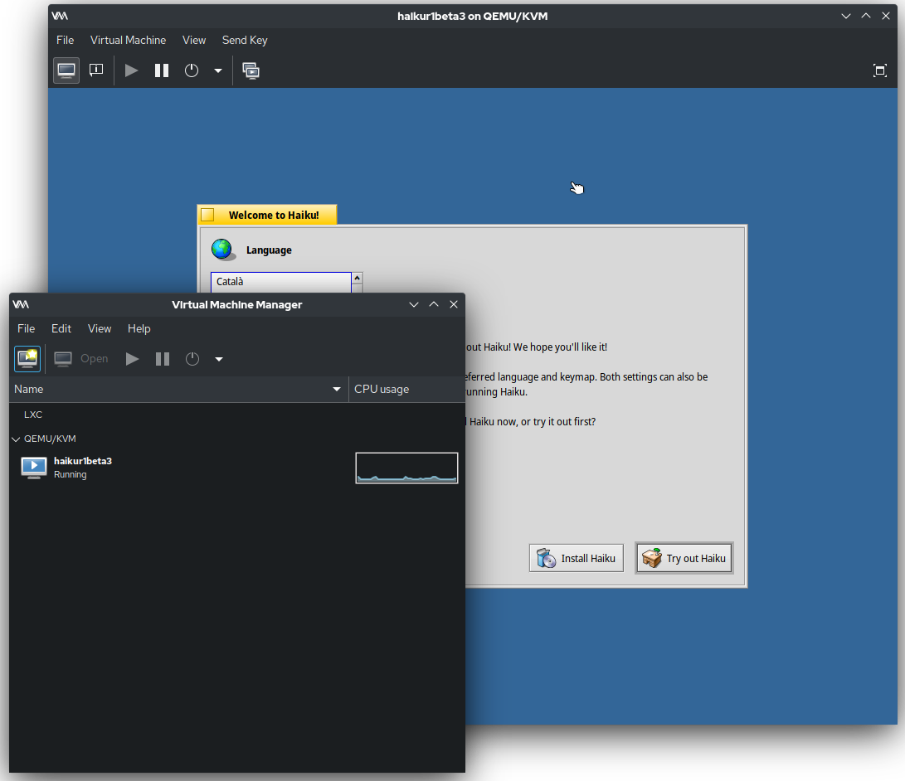Open the Send Key menu

245,40
